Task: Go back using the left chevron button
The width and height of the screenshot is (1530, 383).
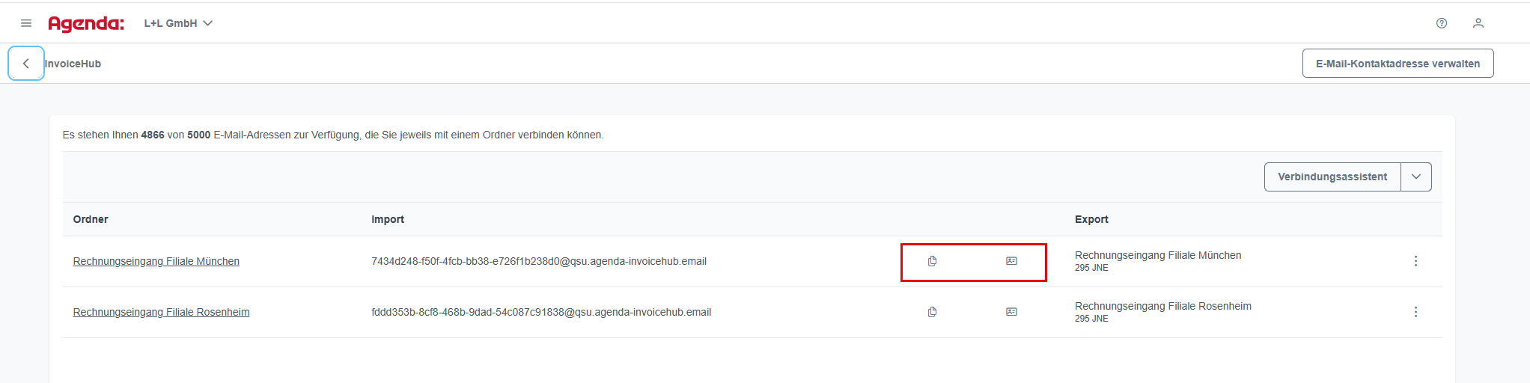Action: coord(26,64)
